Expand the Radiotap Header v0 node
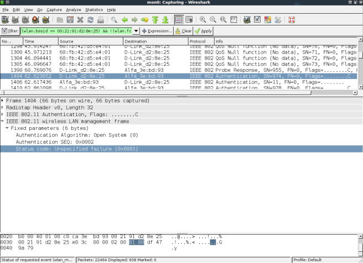 click(x=3, y=108)
